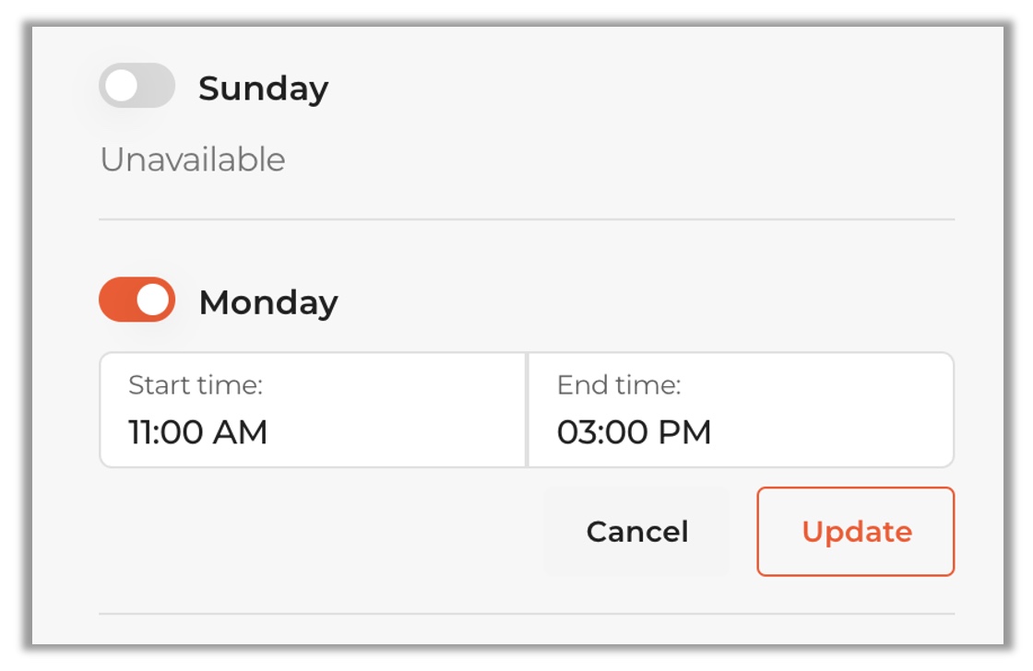Click the "Start time:" caption
Screen dimensions: 1033x671
[x=196, y=385]
